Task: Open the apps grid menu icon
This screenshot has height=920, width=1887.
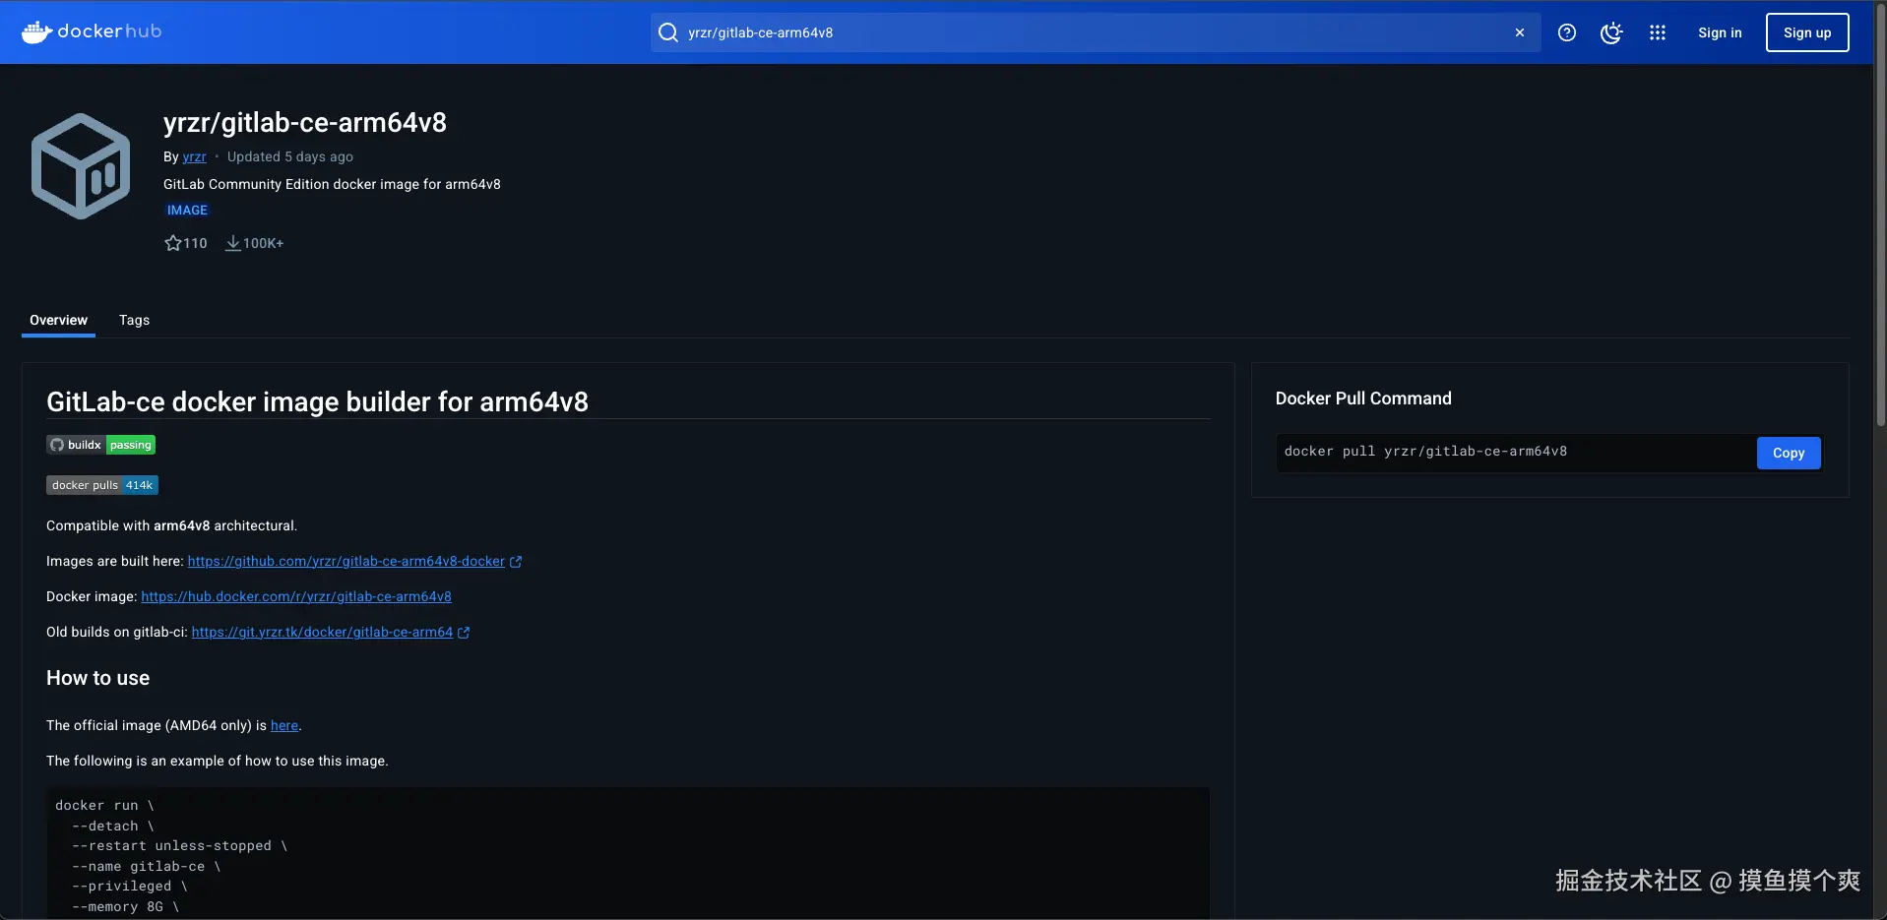Action: (x=1658, y=32)
